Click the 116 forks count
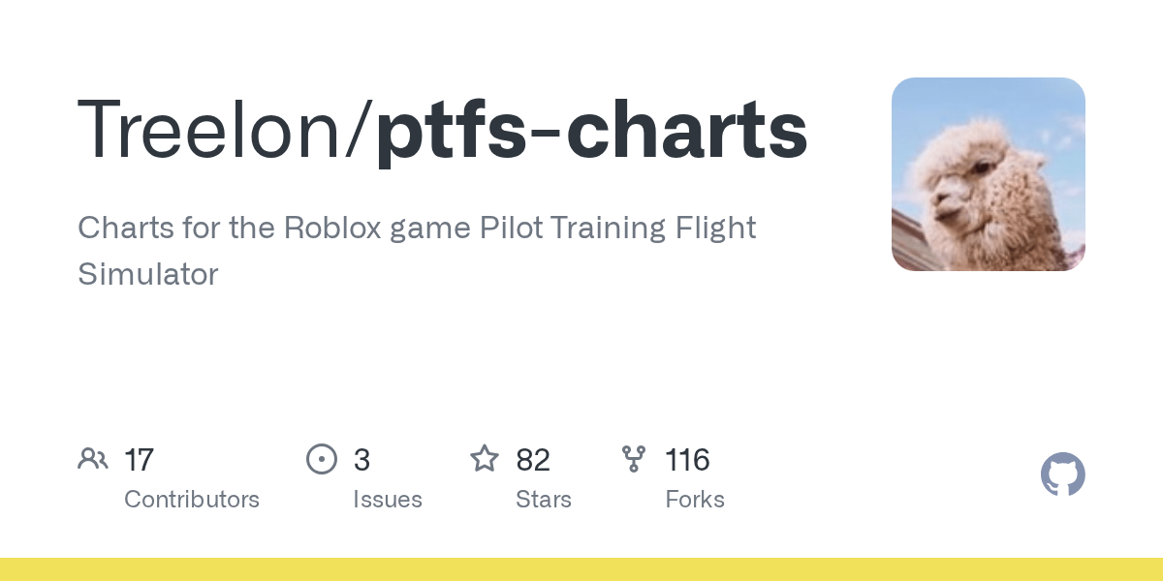1163x581 pixels. click(687, 459)
